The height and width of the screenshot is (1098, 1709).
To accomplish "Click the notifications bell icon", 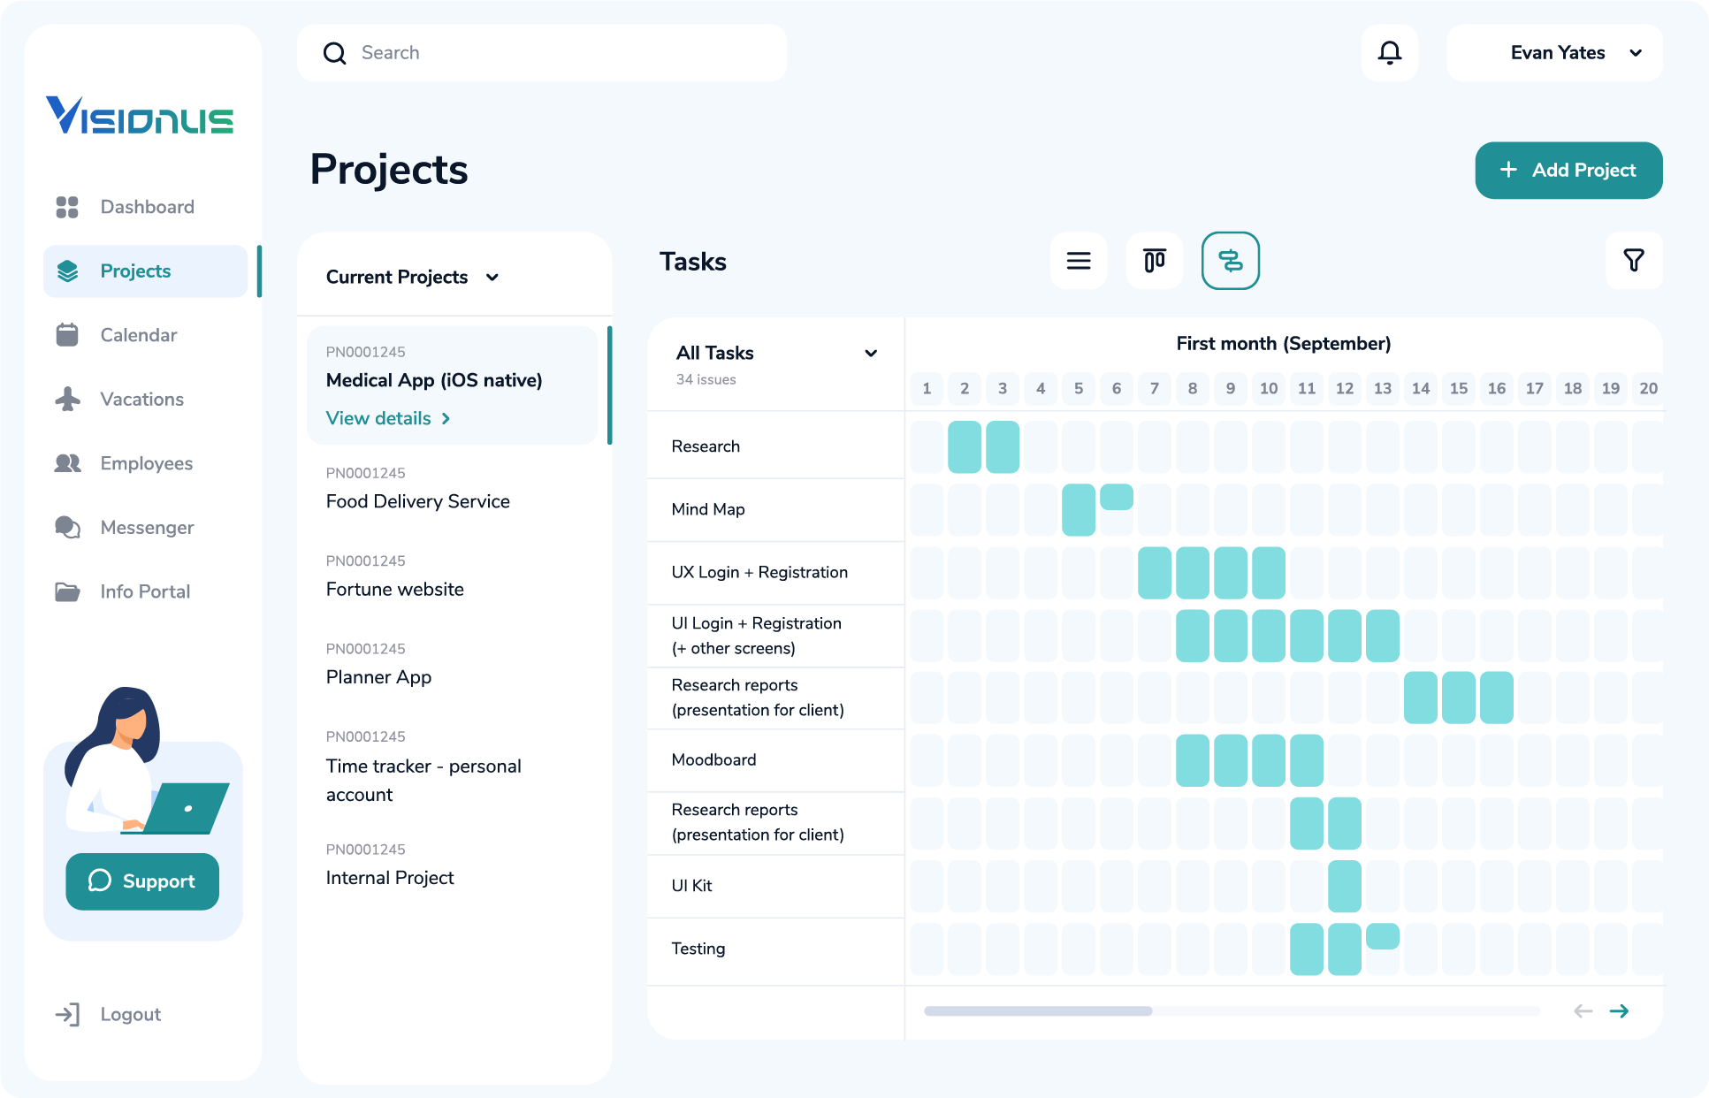I will 1389,53.
